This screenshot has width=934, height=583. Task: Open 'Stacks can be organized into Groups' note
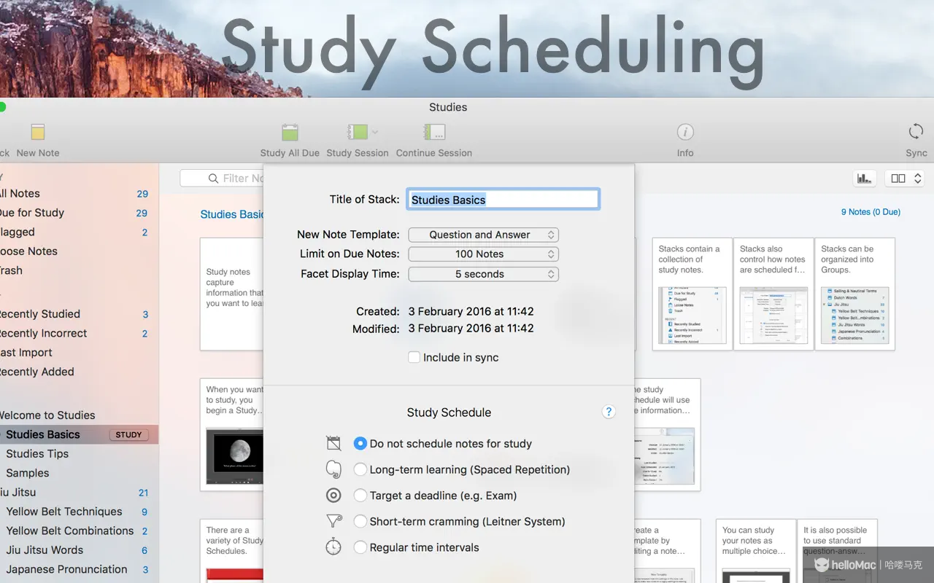(855, 294)
